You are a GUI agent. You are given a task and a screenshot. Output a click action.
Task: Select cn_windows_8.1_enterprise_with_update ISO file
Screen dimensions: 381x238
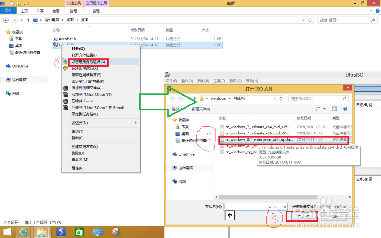pos(259,139)
